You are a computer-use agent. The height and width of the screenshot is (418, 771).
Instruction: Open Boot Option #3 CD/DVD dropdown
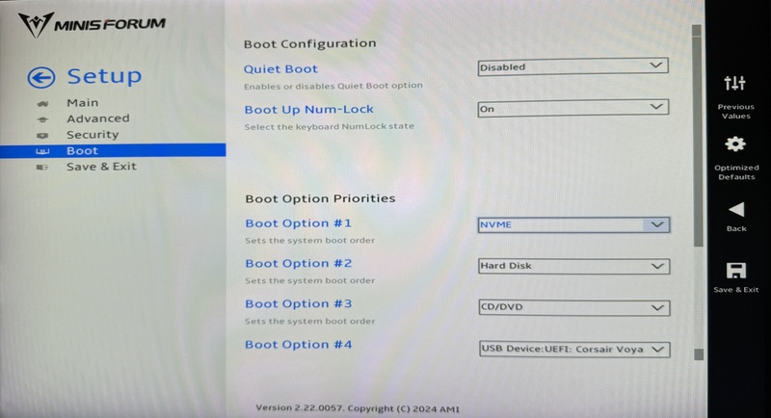click(573, 307)
